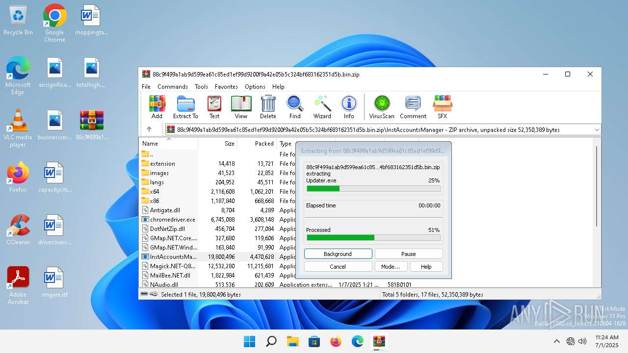The image size is (628, 353).
Task: Click the Processed total progress bar
Action: click(373, 237)
